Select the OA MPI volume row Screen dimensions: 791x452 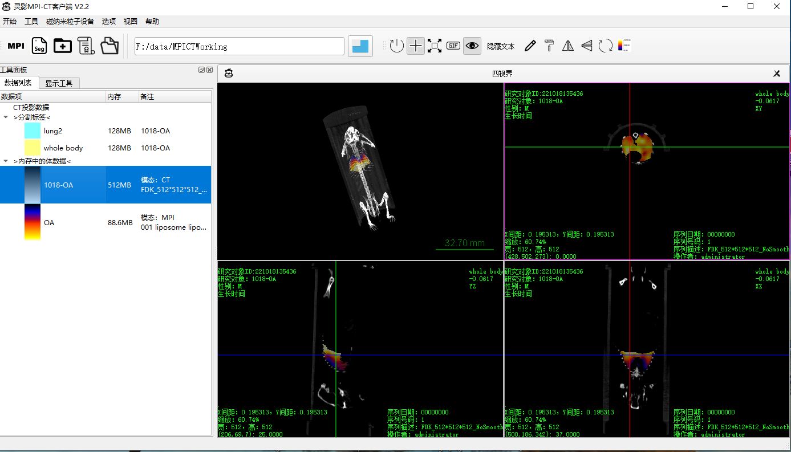[106, 222]
